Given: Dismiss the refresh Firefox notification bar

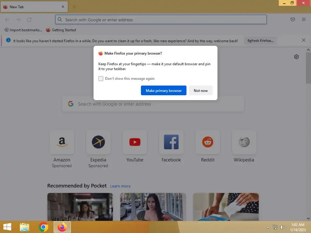Looking at the screenshot, I should [x=303, y=40].
